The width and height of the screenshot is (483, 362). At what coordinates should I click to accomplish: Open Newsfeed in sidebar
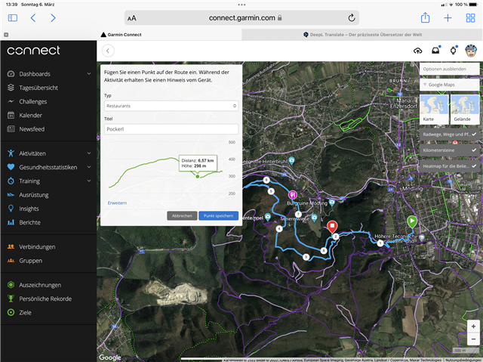point(32,129)
